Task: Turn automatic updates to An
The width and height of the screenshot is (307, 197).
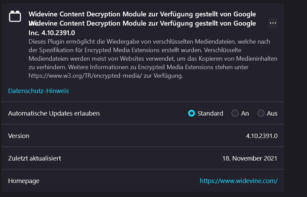Action: pyautogui.click(x=235, y=113)
